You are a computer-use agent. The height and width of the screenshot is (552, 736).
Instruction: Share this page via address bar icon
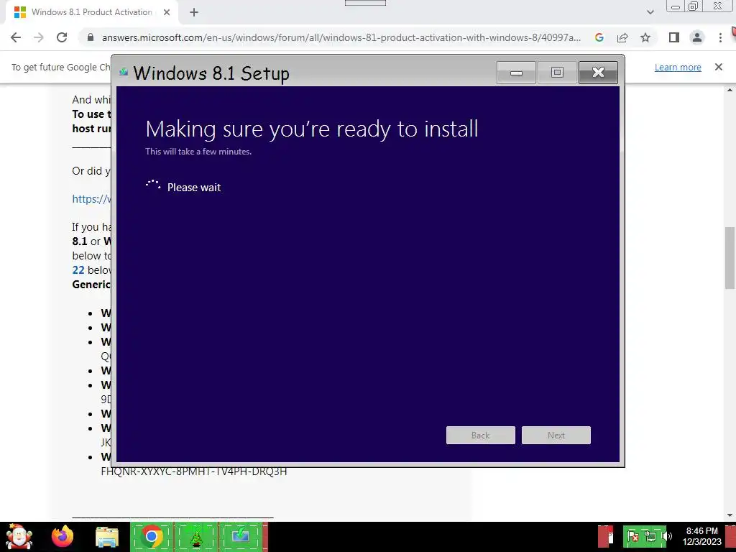[622, 37]
